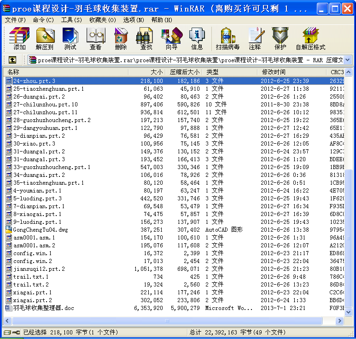Select file config.win.2
Screen dimensions: 356x339
pyautogui.click(x=32, y=261)
